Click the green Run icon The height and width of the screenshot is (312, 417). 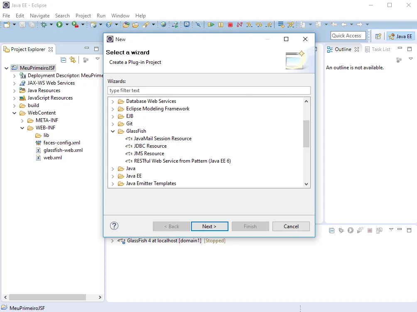click(59, 25)
